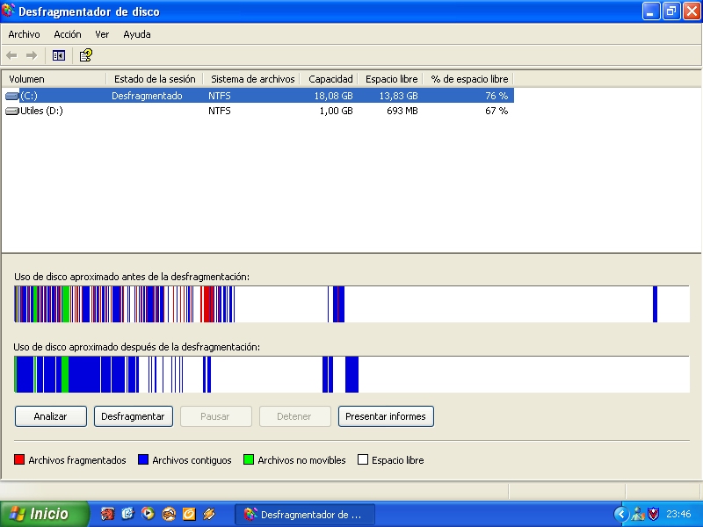Click the Desfragmentador app icon in title bar
The height and width of the screenshot is (527, 703).
point(9,11)
